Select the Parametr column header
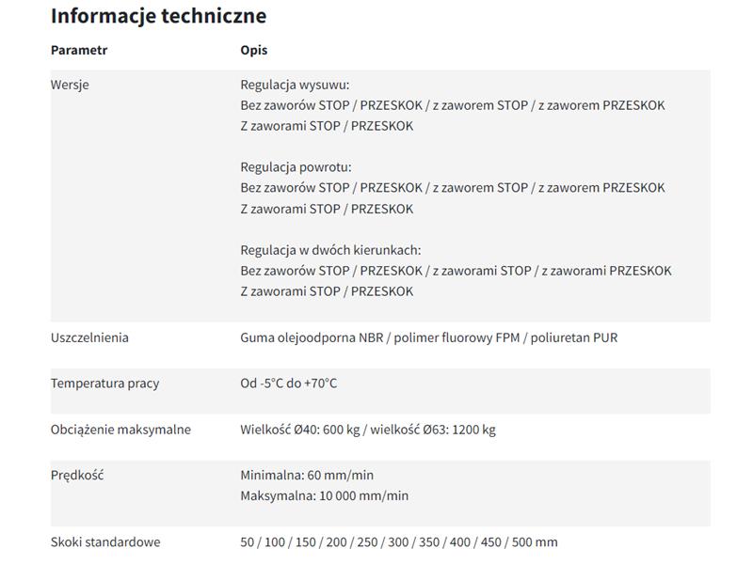Image resolution: width=753 pixels, height=564 pixels. click(x=79, y=50)
